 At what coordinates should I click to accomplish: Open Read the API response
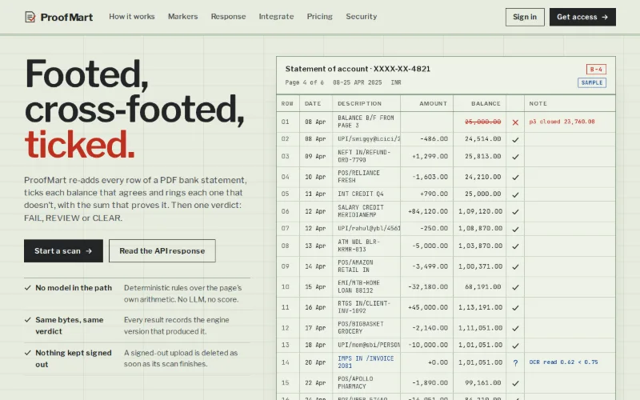coord(162,251)
